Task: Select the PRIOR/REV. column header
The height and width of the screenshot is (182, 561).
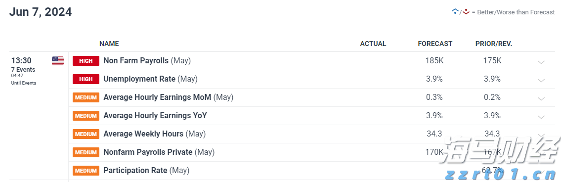Action: pos(494,44)
